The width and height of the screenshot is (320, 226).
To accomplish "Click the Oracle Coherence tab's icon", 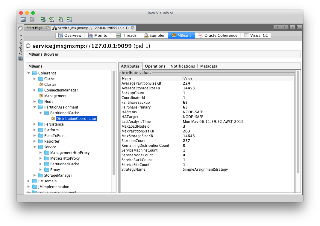I will pos(201,35).
